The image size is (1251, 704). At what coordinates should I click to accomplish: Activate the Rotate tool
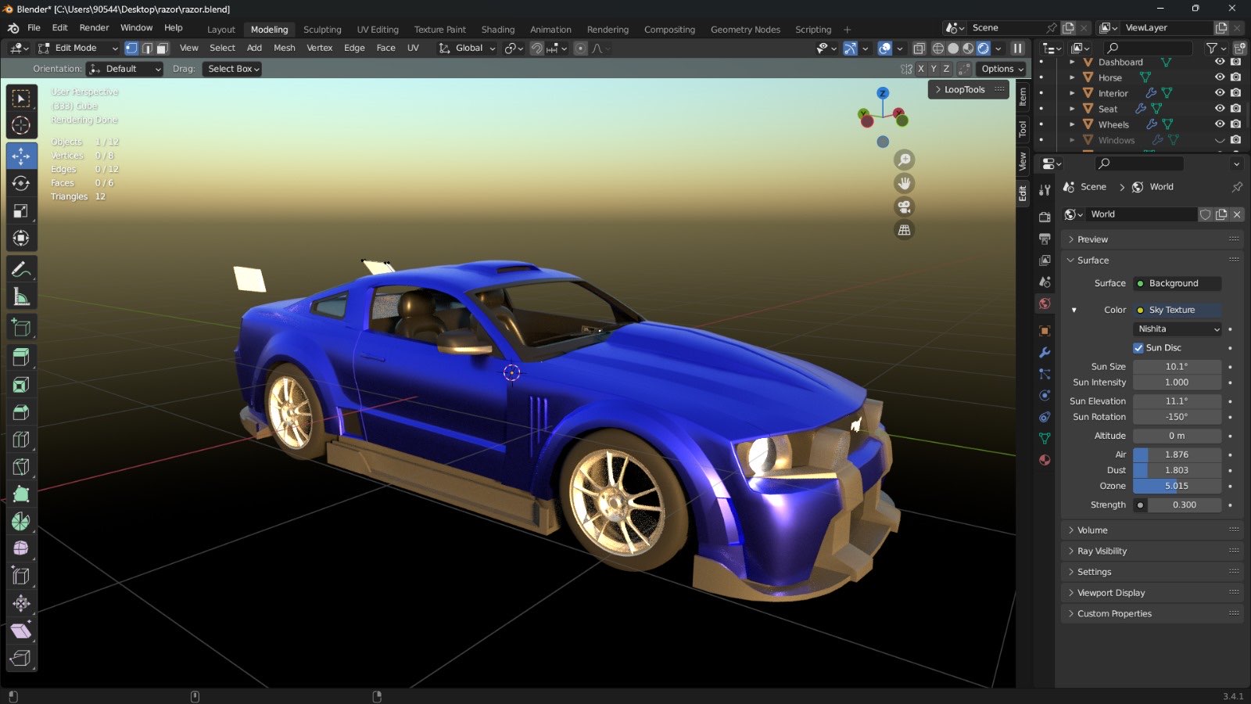click(x=21, y=184)
